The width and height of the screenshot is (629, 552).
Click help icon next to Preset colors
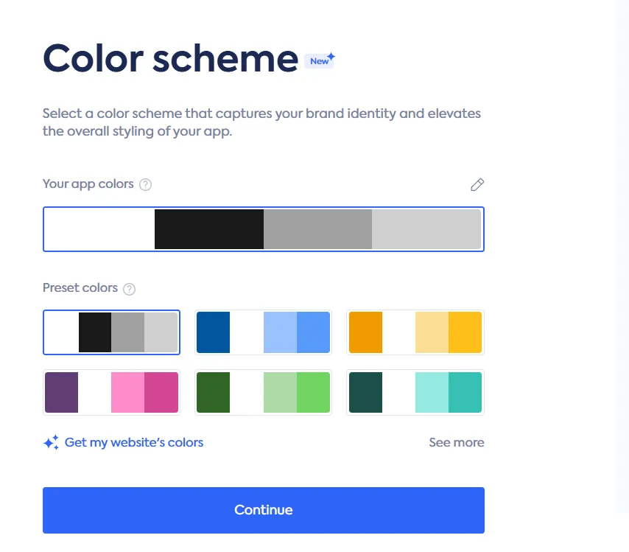coord(130,289)
